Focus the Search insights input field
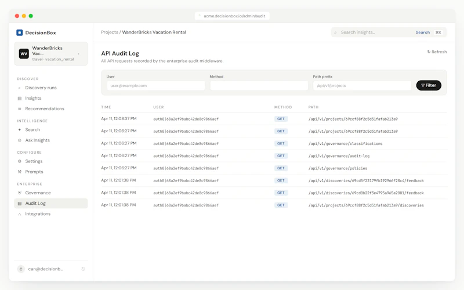This screenshot has height=290, width=464. [376, 32]
